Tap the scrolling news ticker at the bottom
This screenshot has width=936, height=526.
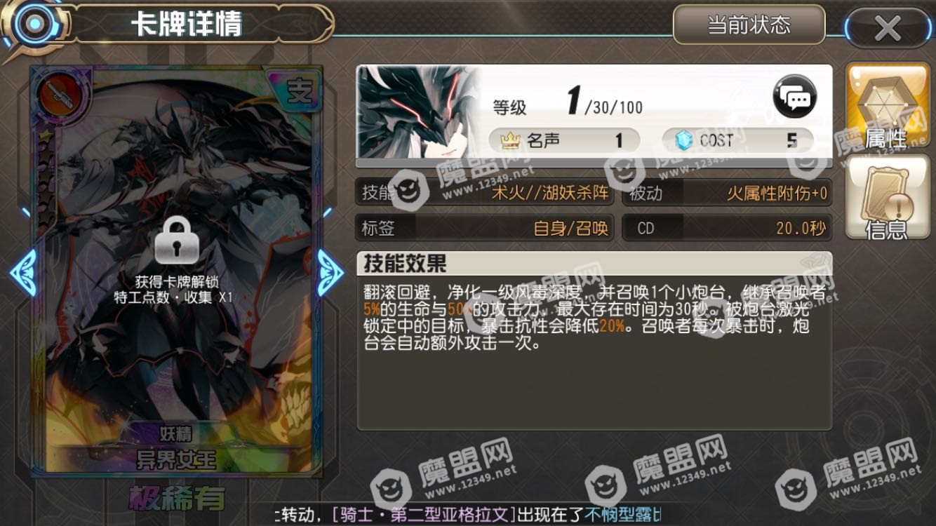point(468,514)
